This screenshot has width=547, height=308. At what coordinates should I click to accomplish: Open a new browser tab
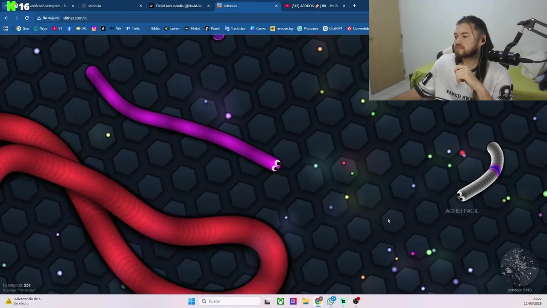tap(354, 6)
